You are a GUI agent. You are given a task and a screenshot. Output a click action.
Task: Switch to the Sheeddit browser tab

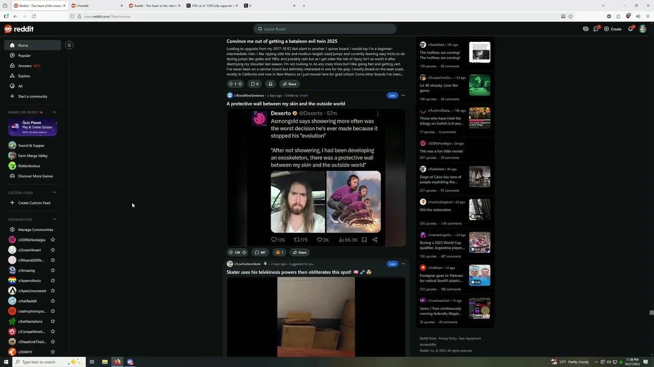click(97, 6)
